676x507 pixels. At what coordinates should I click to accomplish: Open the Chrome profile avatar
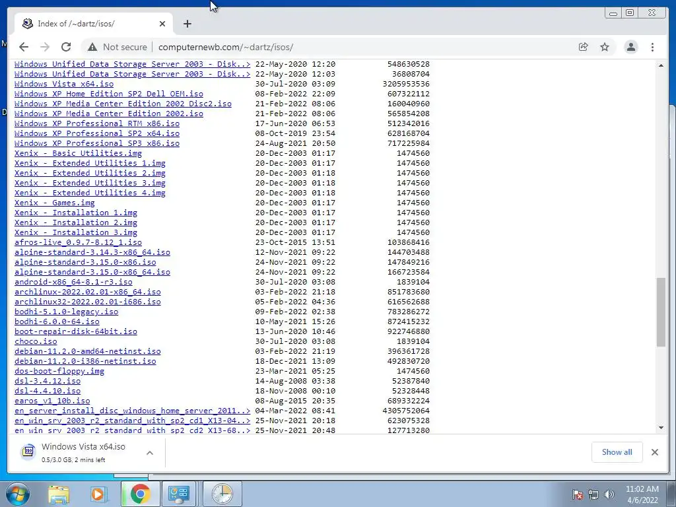(630, 47)
